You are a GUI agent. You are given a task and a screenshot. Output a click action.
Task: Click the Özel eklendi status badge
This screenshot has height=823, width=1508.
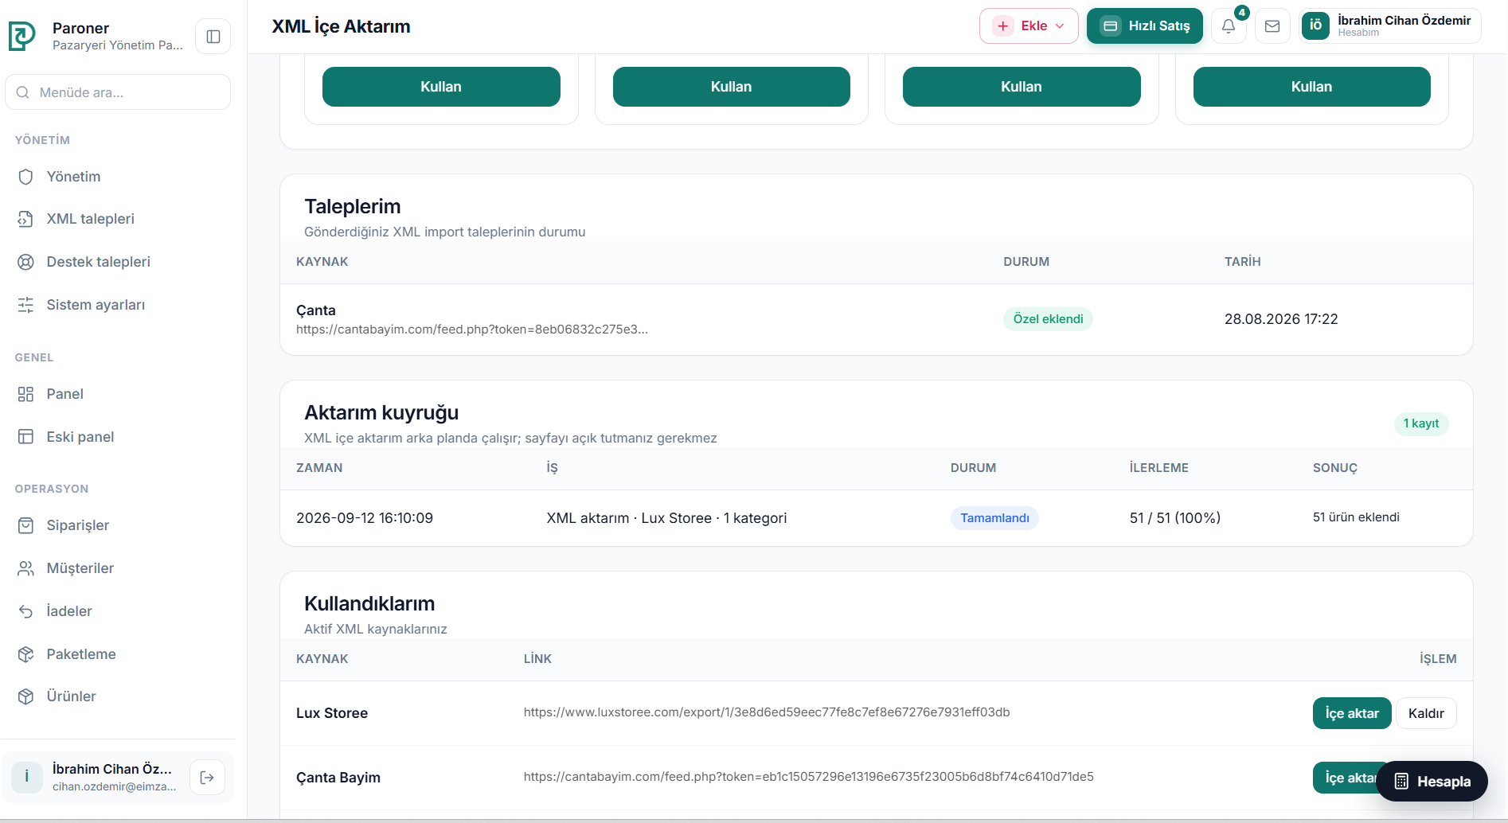pyautogui.click(x=1048, y=319)
